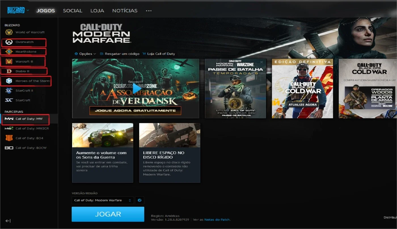Click the globe region icon button

coord(140,200)
